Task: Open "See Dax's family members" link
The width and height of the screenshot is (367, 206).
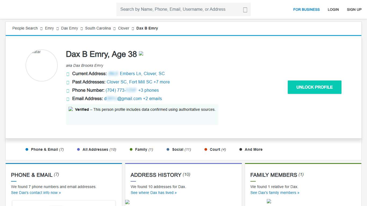Action: 275,193
